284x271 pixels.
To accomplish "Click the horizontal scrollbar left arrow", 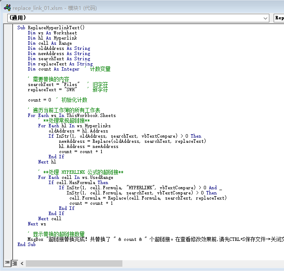I will pos(22,263).
